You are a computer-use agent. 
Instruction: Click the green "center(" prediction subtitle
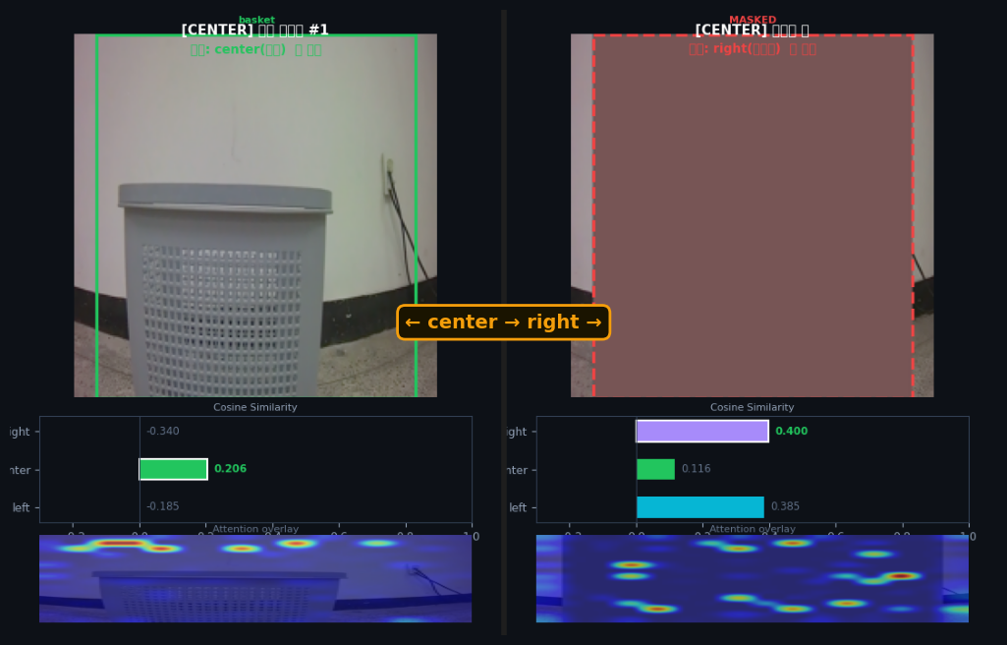click(x=255, y=49)
